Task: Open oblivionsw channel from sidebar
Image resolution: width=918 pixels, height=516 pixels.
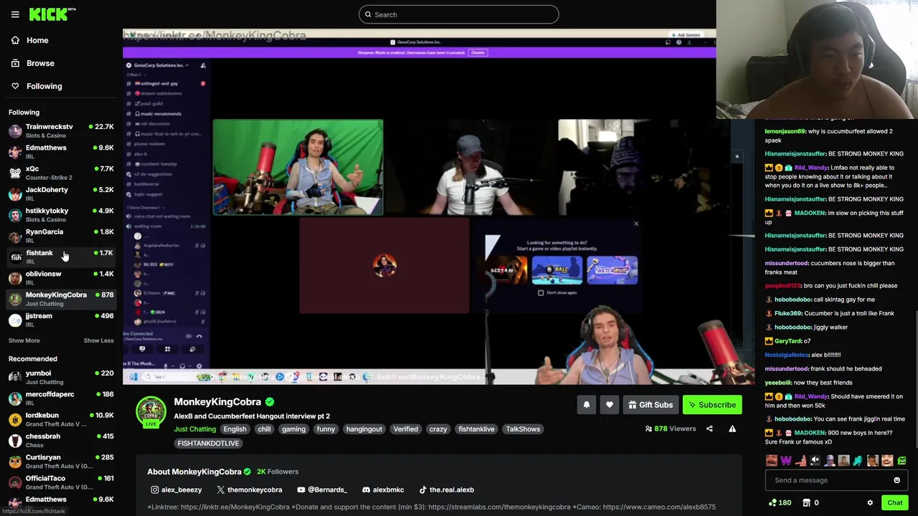Action: point(61,277)
